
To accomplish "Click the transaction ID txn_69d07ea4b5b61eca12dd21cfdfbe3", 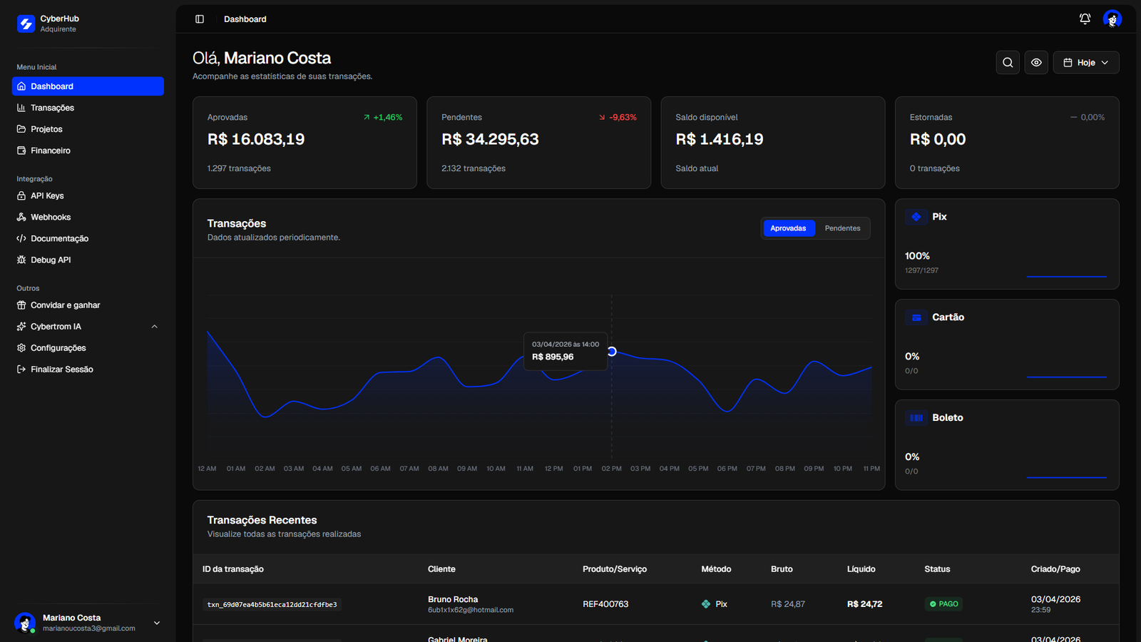I will pos(272,604).
